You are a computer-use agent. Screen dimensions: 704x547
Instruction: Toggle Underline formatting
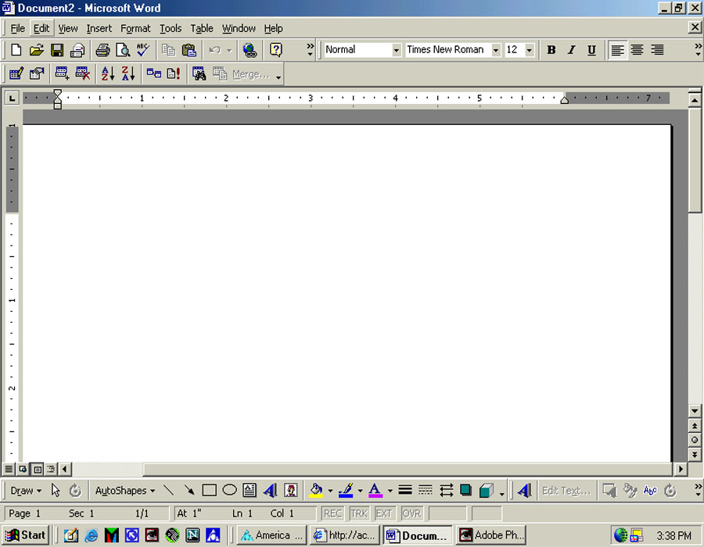coord(591,50)
